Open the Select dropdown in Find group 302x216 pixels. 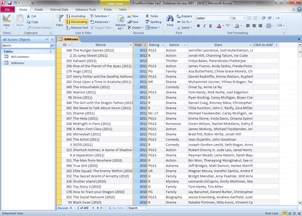point(184,28)
